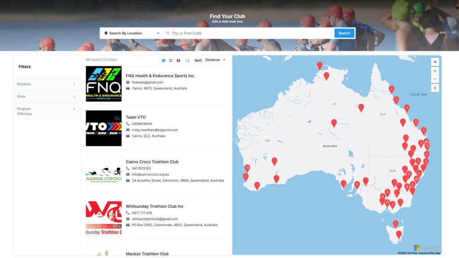
Task: Select map pin cluster labeled 6
Action: tap(419, 174)
